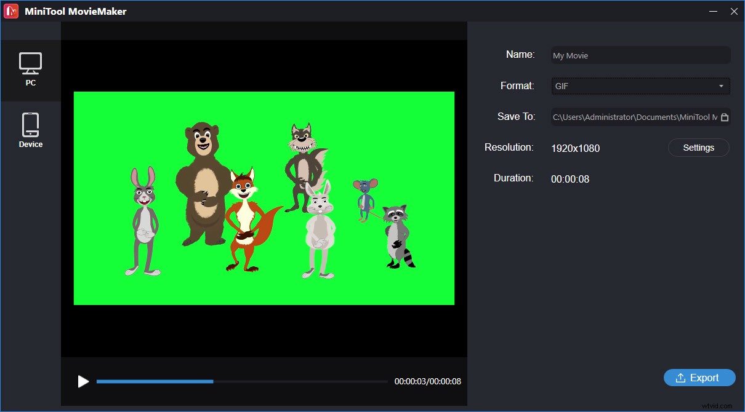The height and width of the screenshot is (412, 745).
Task: Click the timestamp showing 00:00:03/00:00:08
Action: [427, 381]
